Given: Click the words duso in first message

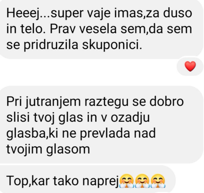Looking at the screenshot, I should (177, 13).
